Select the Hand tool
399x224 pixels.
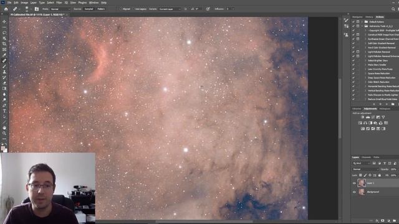[4, 128]
